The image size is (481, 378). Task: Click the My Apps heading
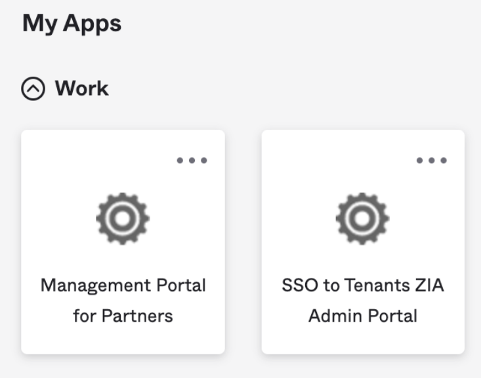click(72, 24)
